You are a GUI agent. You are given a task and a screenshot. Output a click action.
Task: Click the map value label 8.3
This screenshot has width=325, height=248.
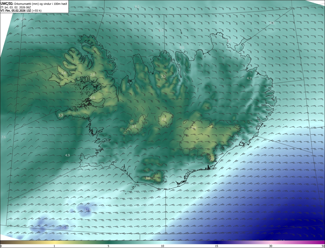point(161,30)
